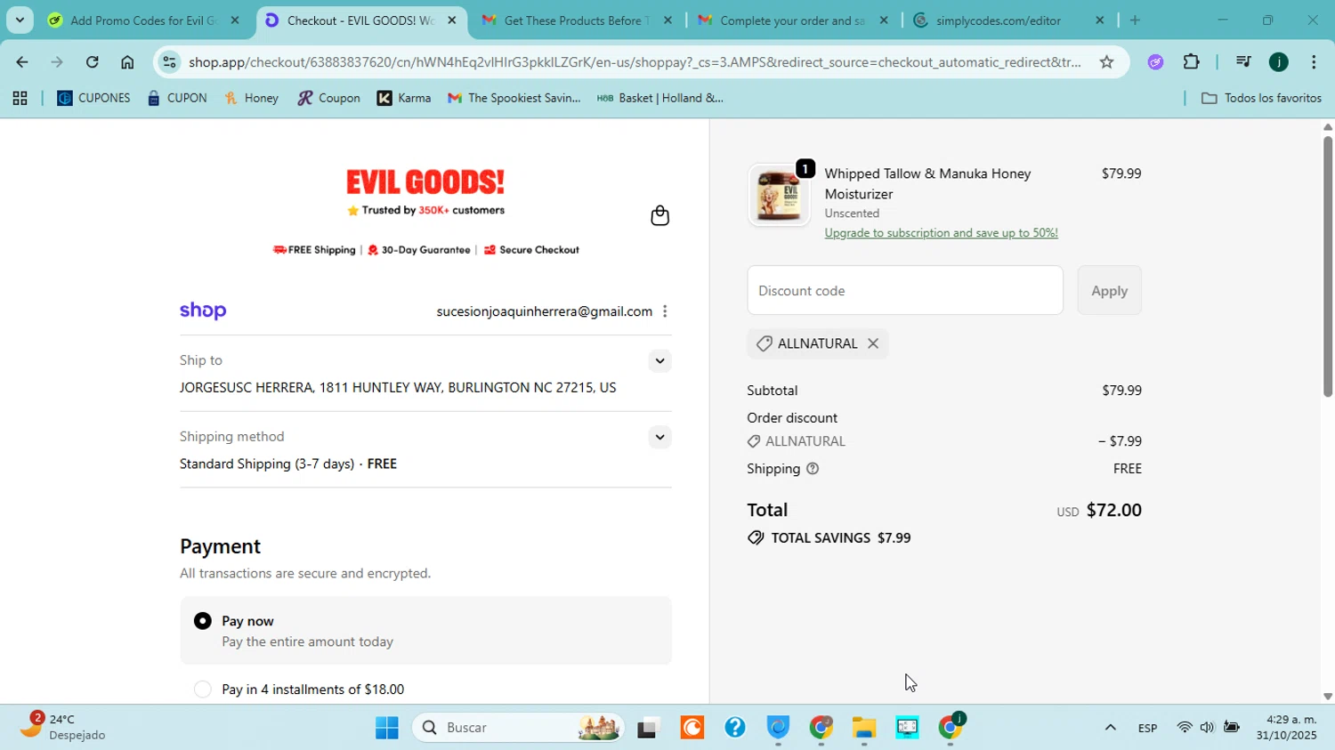Screen dimensions: 1335x750
Task: Click the page vertical scrollbar
Action: (x=1327, y=267)
